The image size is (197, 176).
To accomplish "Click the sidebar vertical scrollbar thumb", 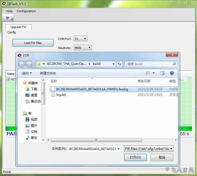I will pyautogui.click(x=43, y=93).
